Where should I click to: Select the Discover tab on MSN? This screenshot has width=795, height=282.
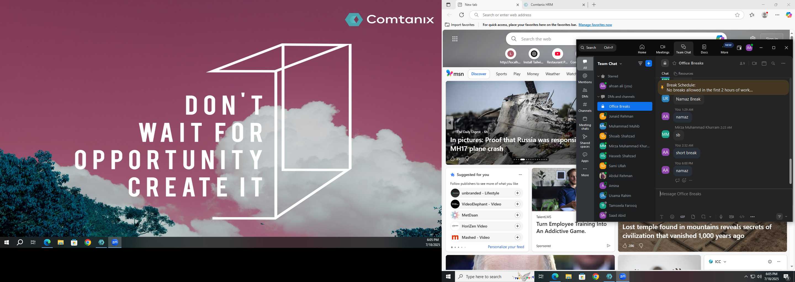point(479,74)
